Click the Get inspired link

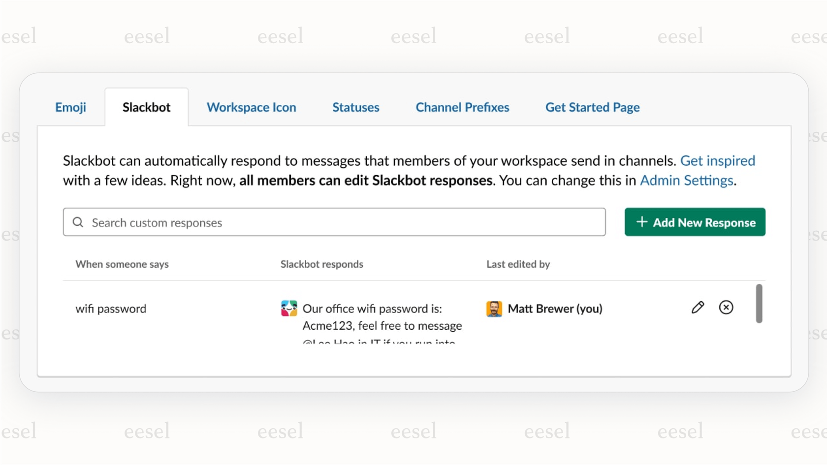pos(718,160)
